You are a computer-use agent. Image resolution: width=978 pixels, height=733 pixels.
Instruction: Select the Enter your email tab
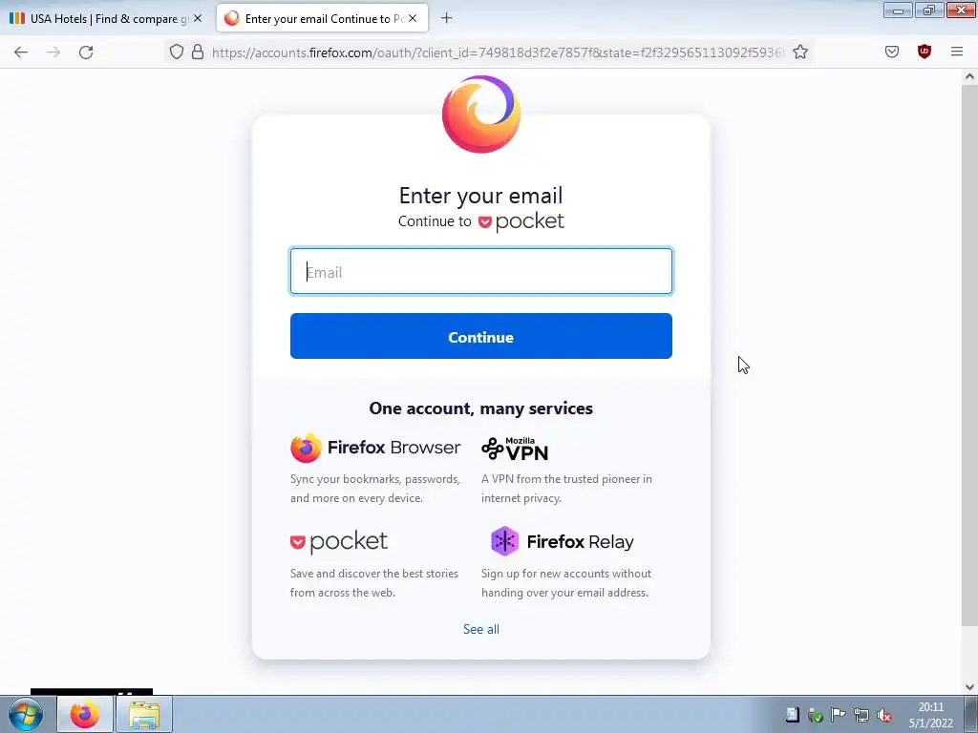(323, 19)
